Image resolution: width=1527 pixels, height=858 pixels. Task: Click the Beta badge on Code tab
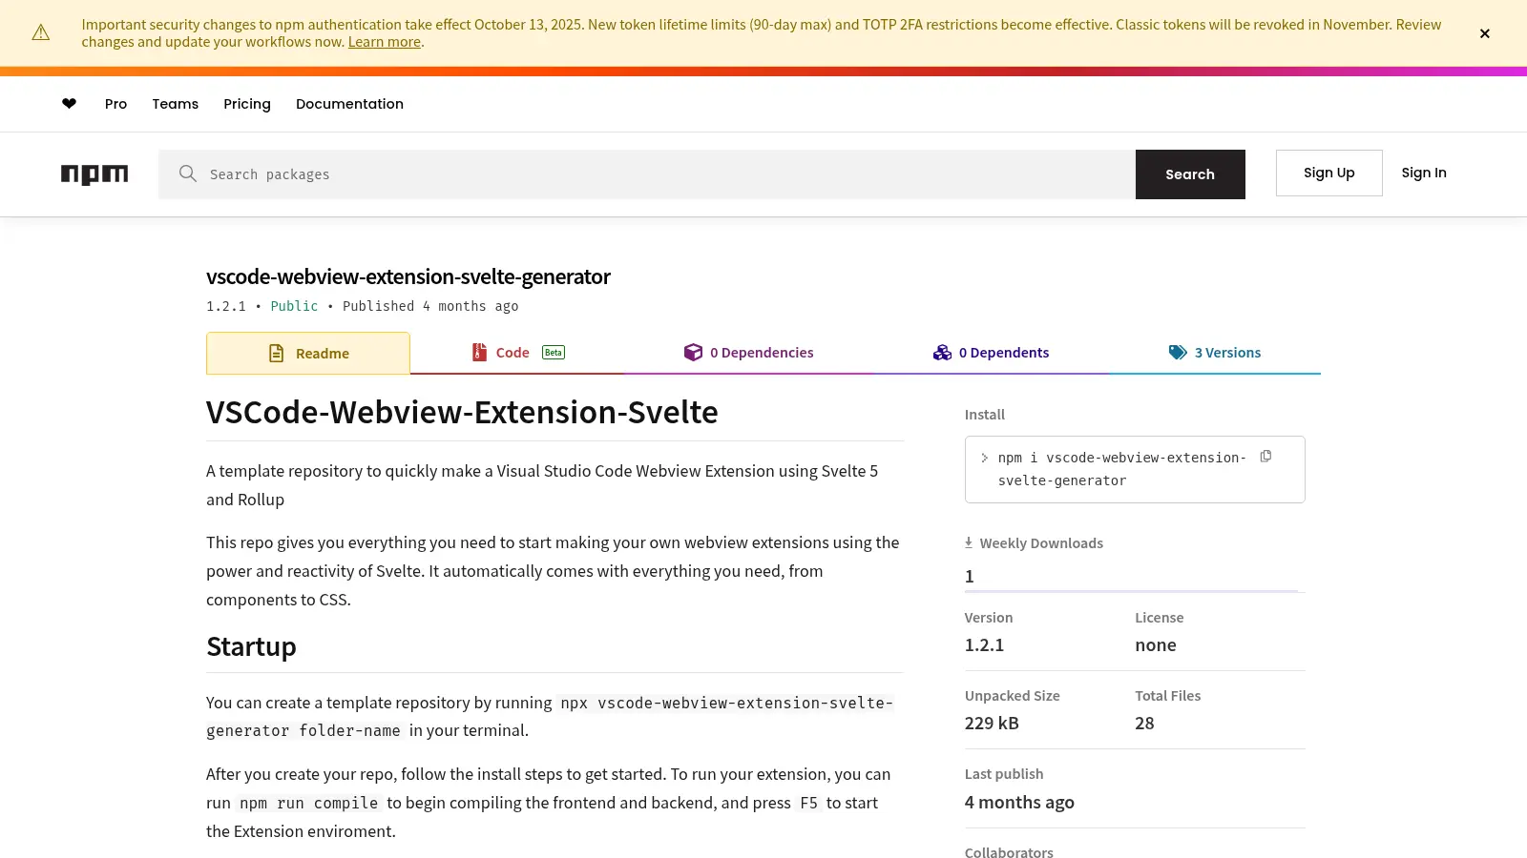tap(554, 353)
